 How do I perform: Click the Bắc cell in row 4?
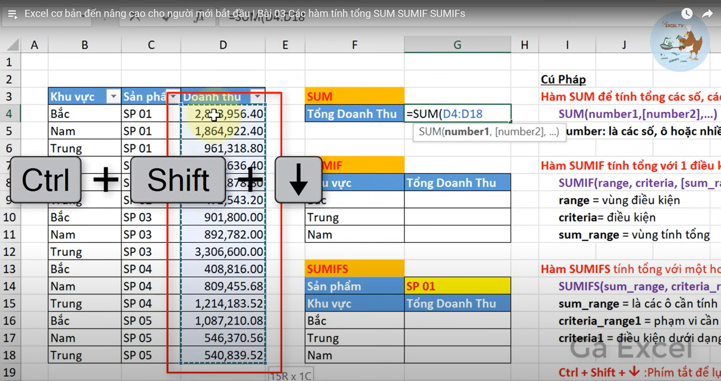pos(85,114)
